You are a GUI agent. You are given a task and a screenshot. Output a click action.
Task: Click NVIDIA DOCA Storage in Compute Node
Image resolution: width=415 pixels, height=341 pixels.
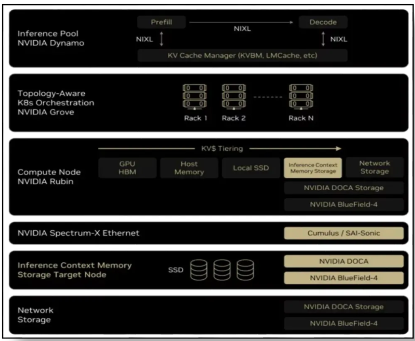pos(344,188)
